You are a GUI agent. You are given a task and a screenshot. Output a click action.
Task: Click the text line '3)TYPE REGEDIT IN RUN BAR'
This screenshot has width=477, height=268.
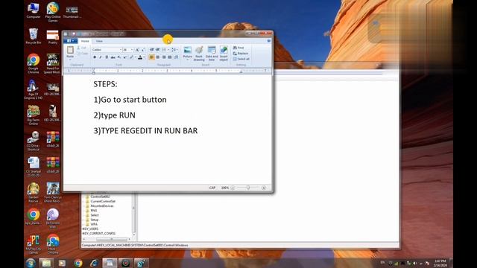(145, 131)
